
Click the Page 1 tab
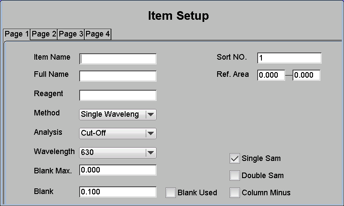coord(17,34)
